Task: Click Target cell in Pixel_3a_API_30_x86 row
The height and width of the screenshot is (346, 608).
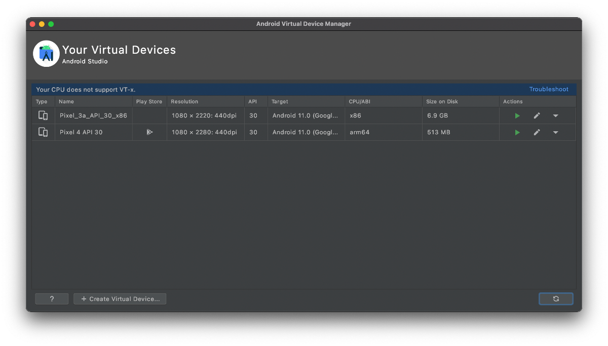Action: [306, 116]
